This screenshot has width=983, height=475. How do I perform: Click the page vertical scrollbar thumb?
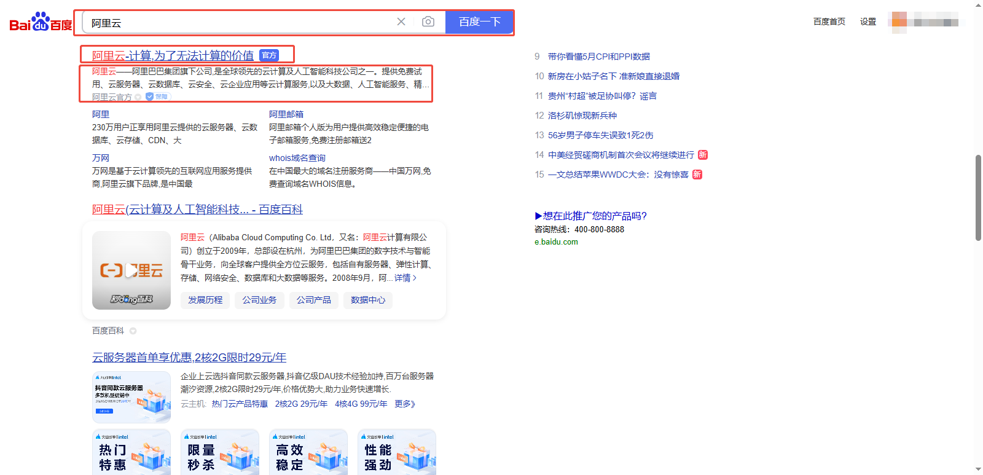point(978,198)
